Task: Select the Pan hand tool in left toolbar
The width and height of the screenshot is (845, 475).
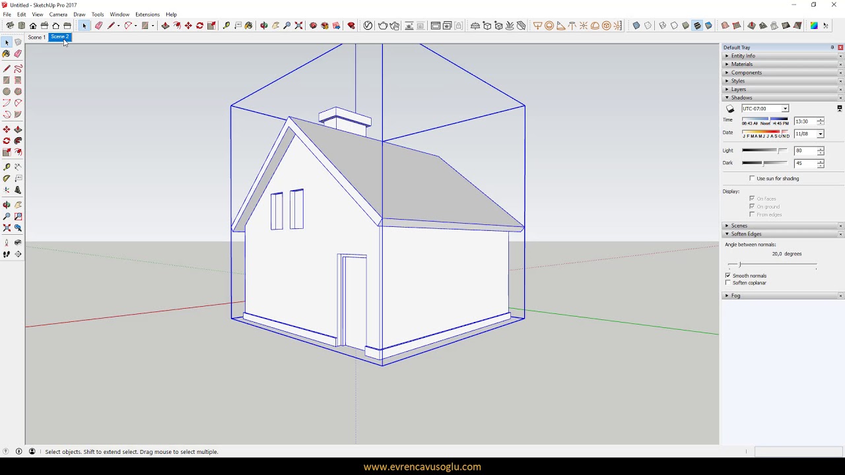Action: (x=18, y=205)
